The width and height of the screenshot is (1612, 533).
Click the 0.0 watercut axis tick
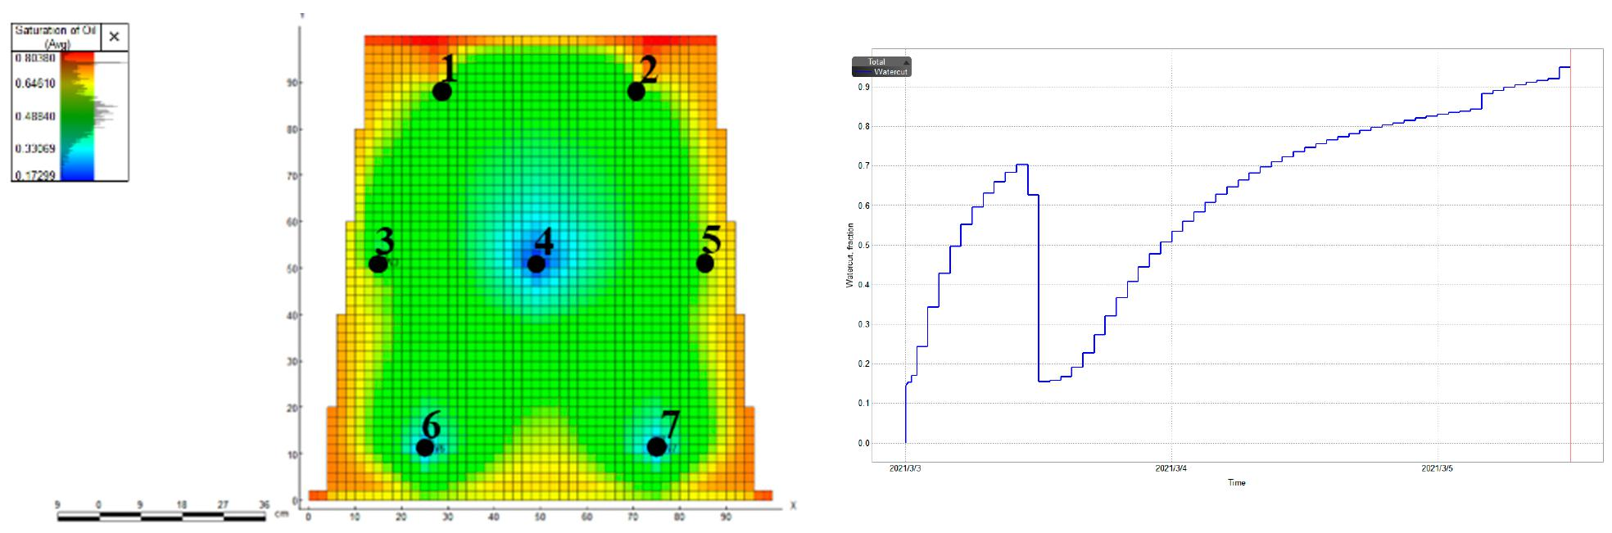coord(864,443)
